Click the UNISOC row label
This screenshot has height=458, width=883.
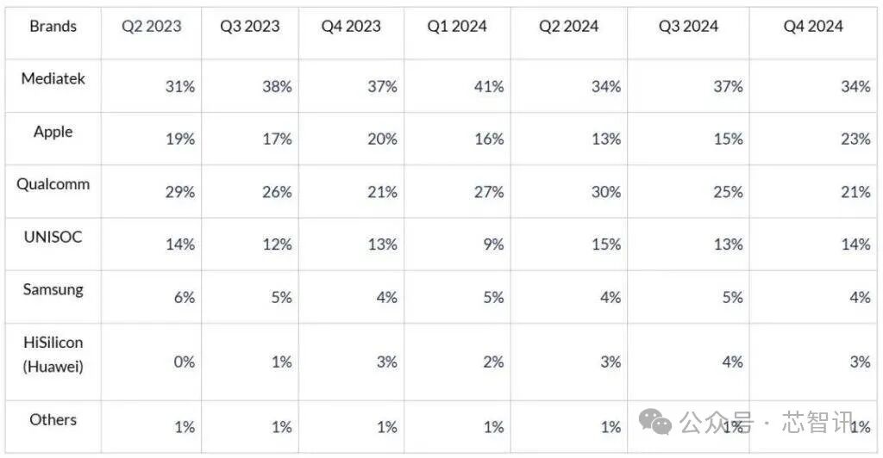tap(53, 237)
